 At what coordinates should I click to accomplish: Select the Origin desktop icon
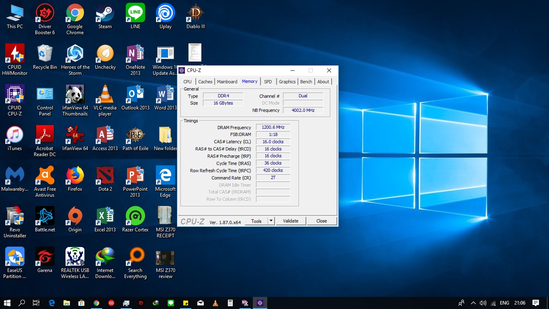click(x=75, y=220)
